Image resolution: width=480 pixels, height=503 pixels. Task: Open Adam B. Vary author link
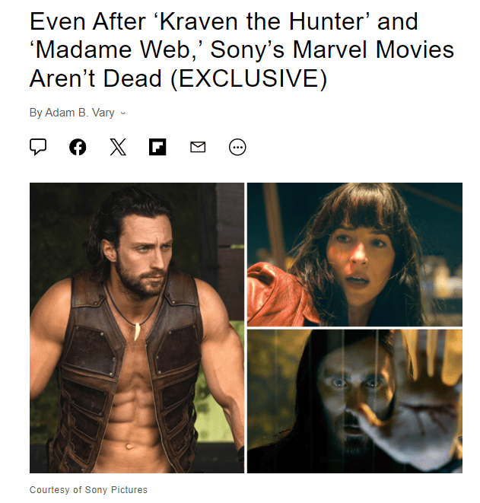(x=80, y=113)
